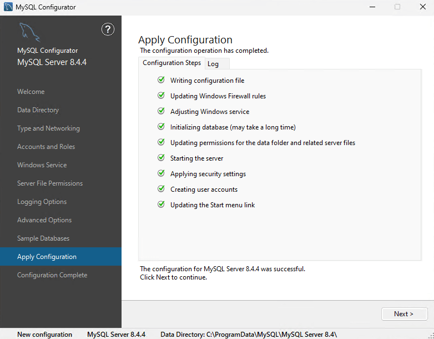Click the checkmark beside Adjusting Windows service

point(161,111)
